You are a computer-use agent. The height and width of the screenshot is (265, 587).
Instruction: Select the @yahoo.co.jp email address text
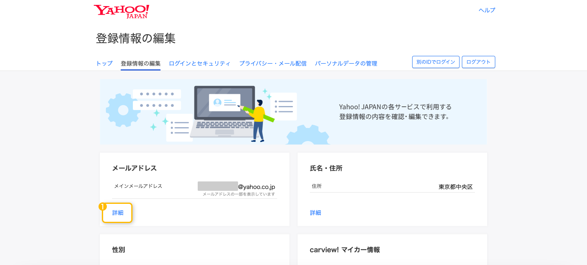(256, 187)
